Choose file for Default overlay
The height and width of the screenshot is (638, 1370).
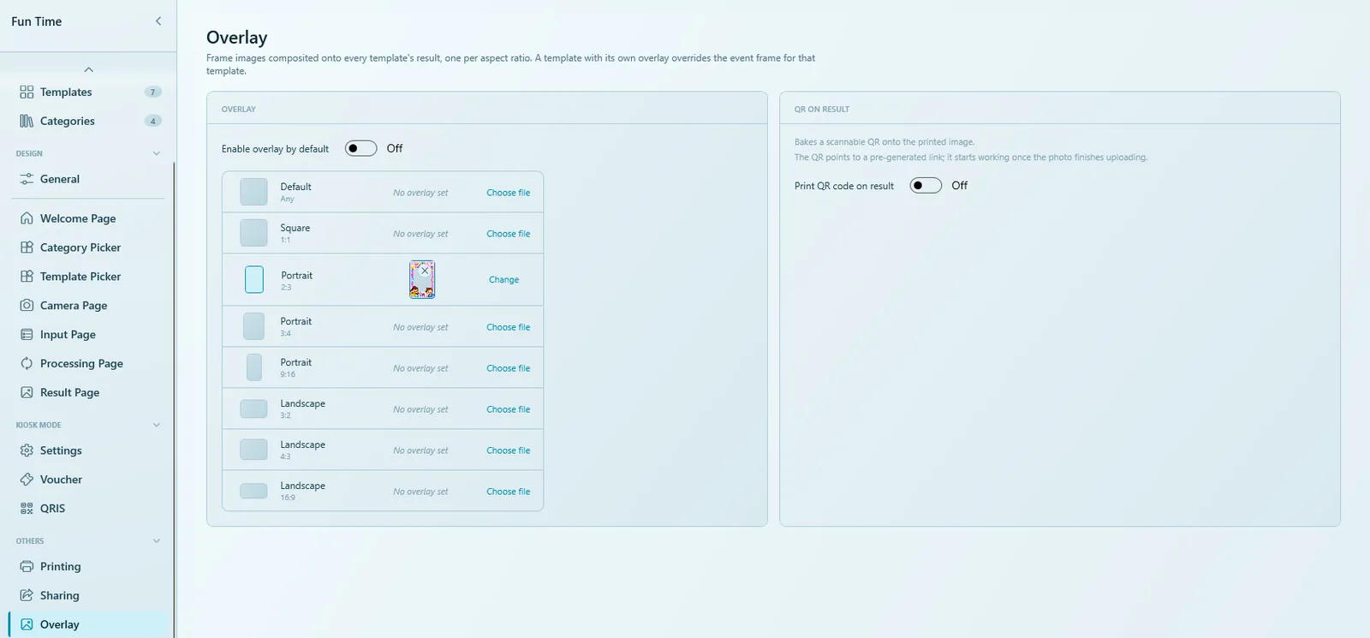click(509, 193)
